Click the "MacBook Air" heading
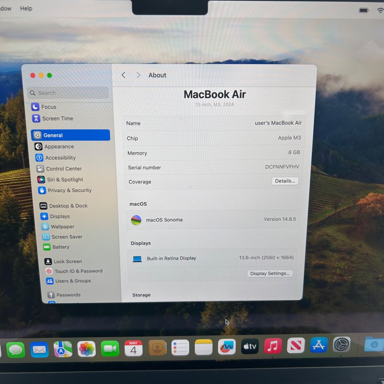The height and width of the screenshot is (384, 384). [215, 94]
